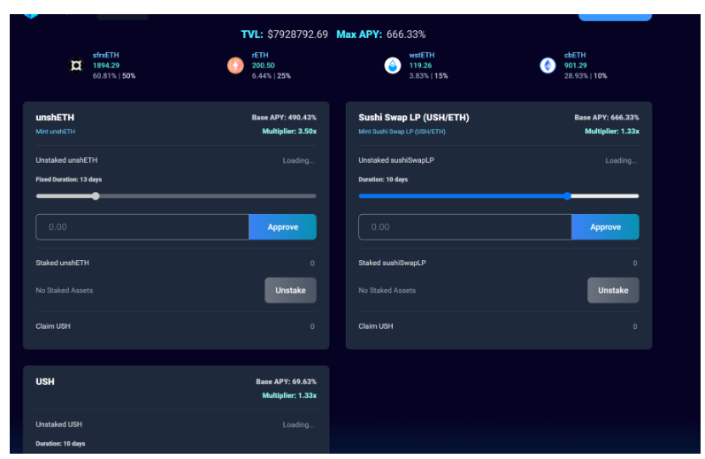Click Claim USH in unshETH card
The height and width of the screenshot is (459, 705).
point(53,326)
